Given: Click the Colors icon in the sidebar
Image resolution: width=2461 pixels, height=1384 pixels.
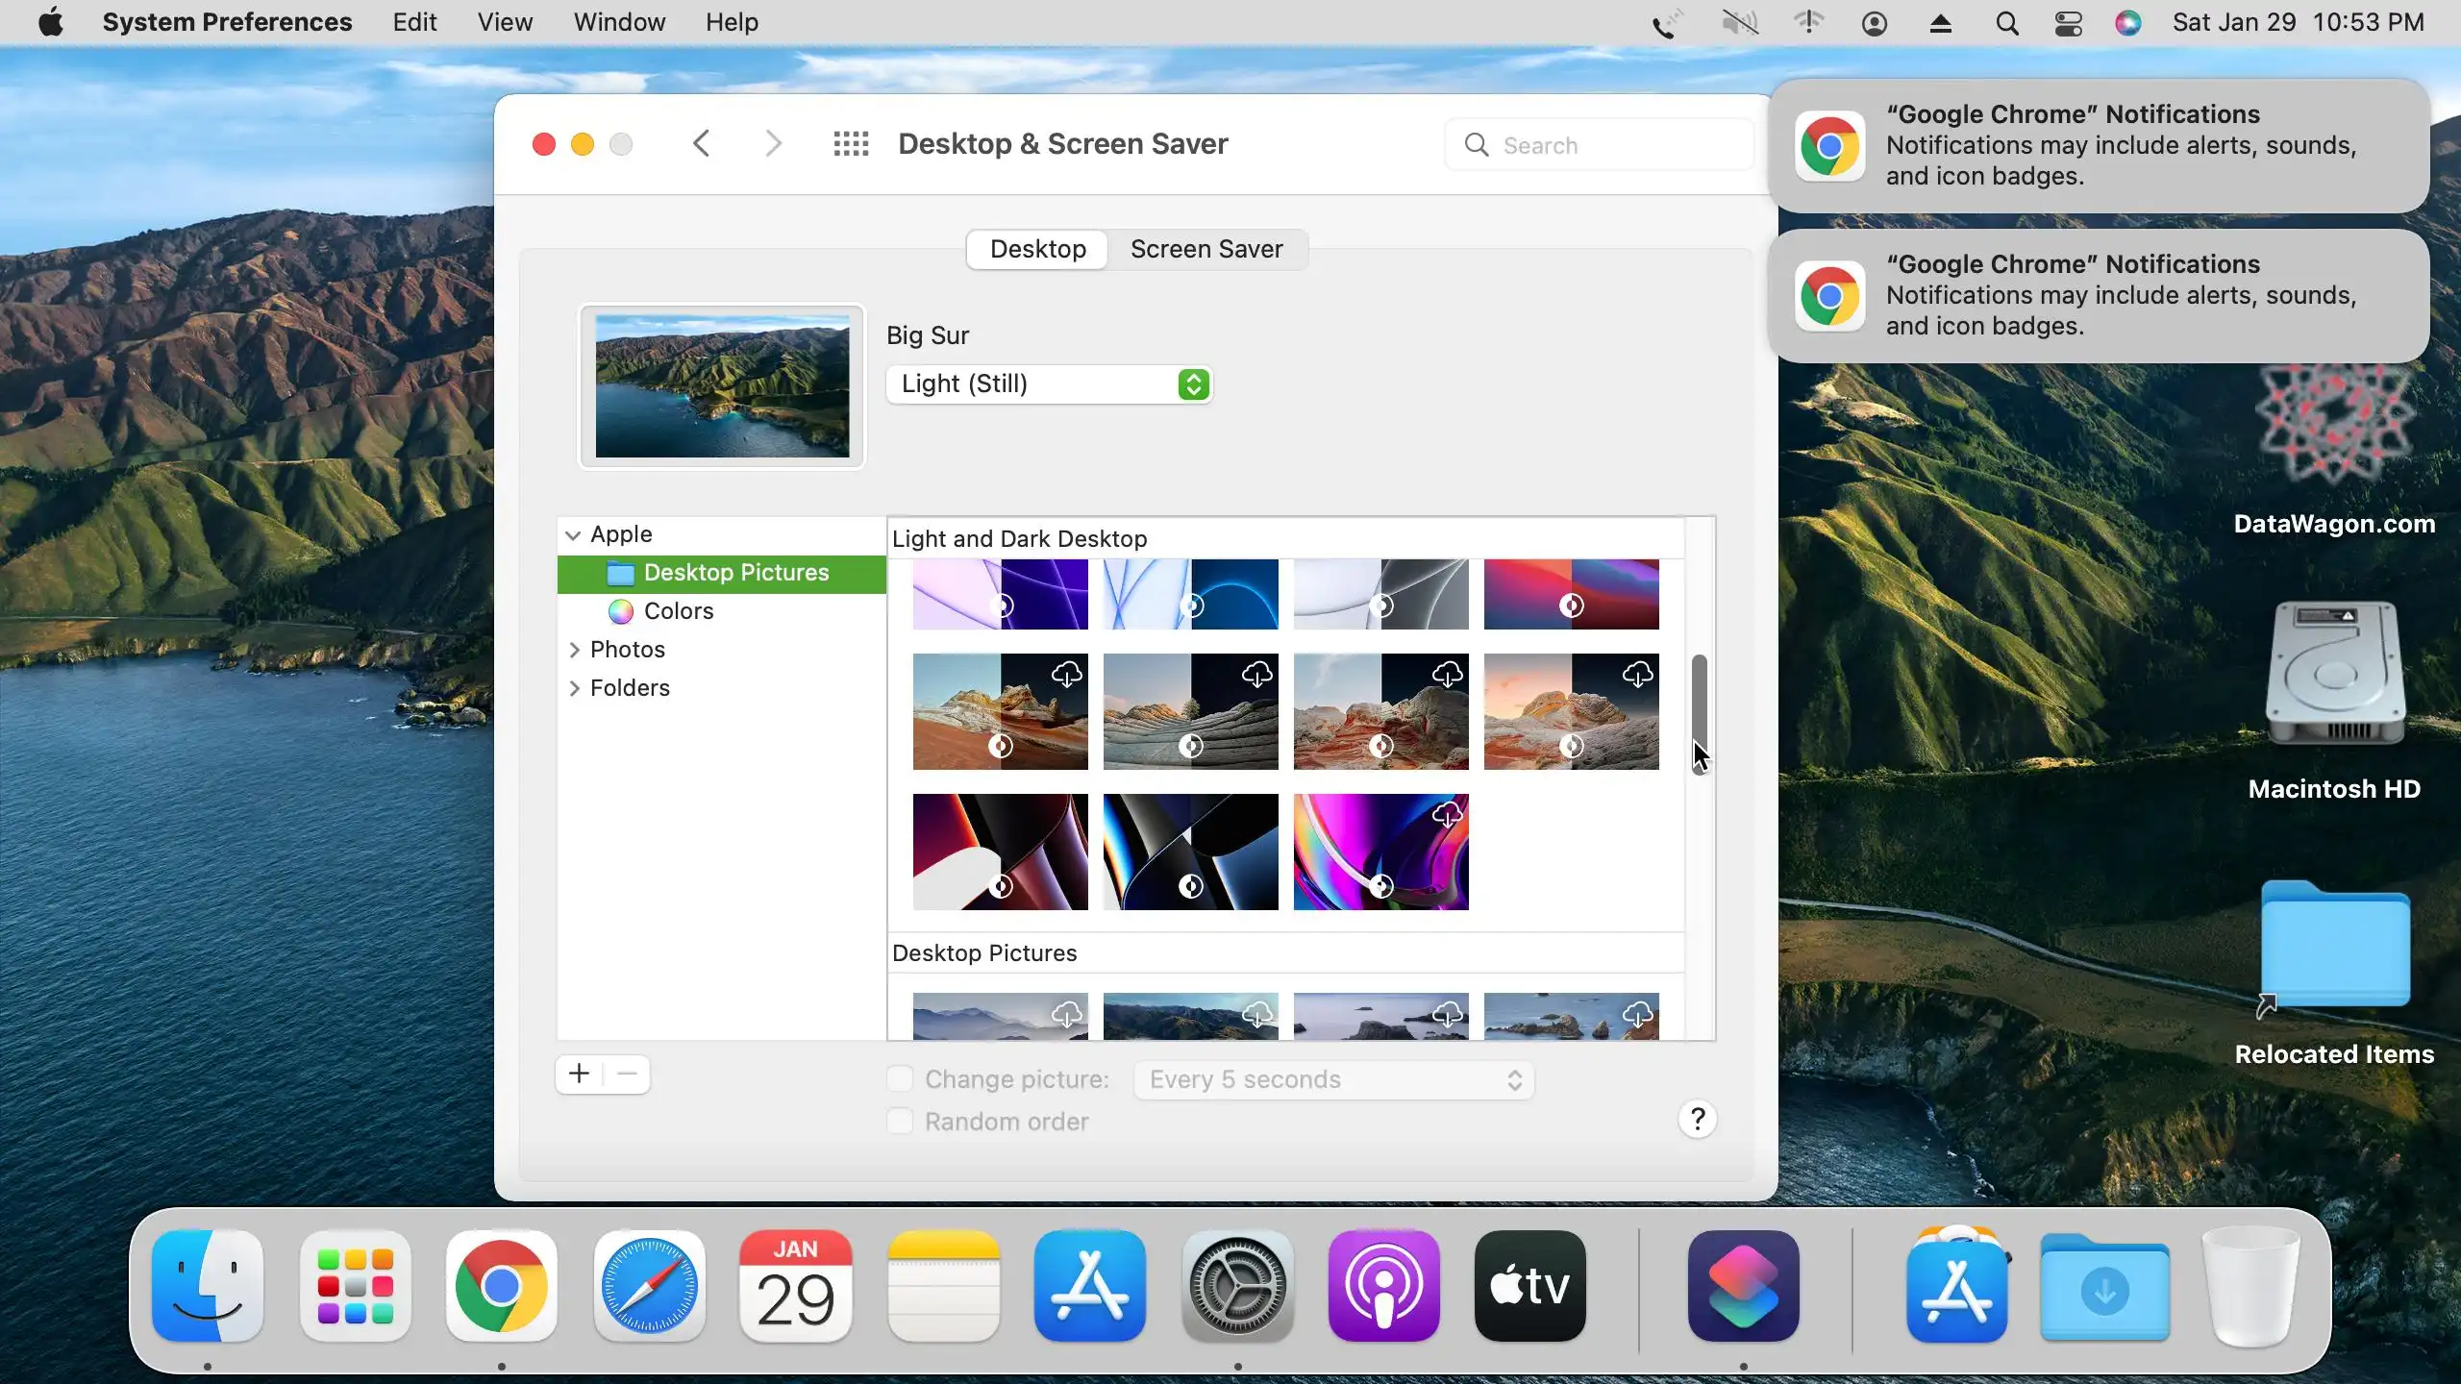Looking at the screenshot, I should pos(621,611).
